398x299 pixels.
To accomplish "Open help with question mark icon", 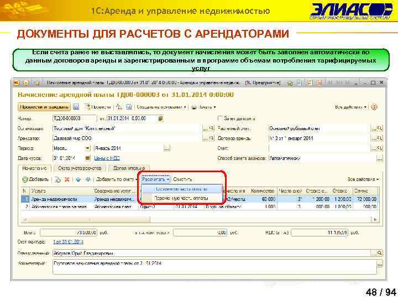I will pos(374,107).
